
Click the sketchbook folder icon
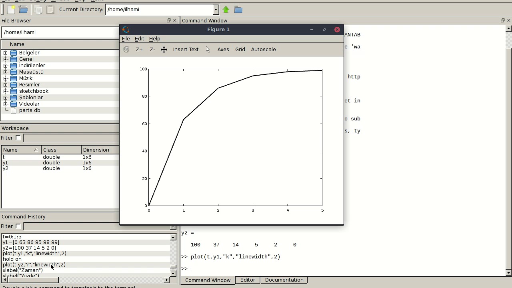14,91
